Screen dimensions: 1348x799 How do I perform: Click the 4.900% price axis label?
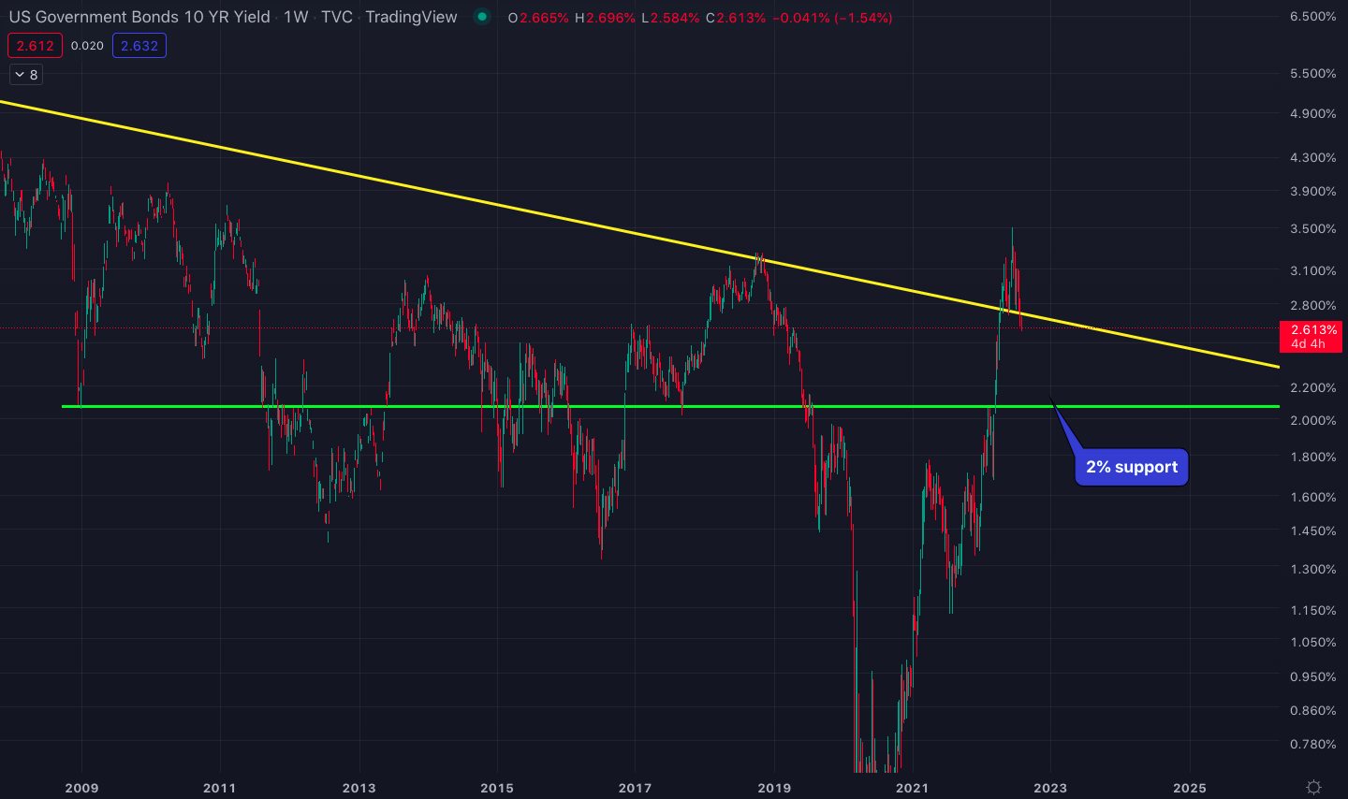pos(1313,113)
